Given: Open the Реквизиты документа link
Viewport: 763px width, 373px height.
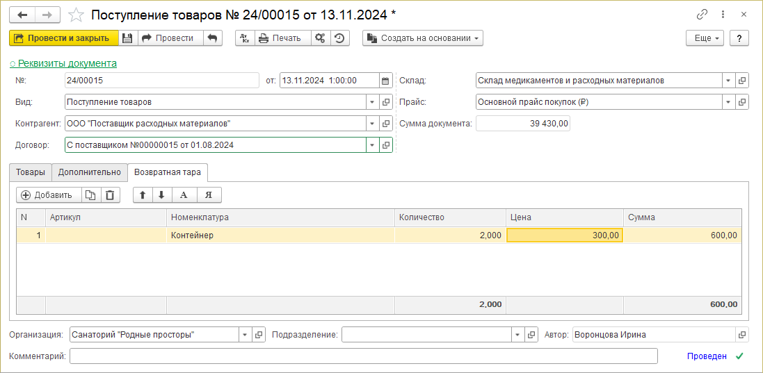Looking at the screenshot, I should [x=67, y=63].
